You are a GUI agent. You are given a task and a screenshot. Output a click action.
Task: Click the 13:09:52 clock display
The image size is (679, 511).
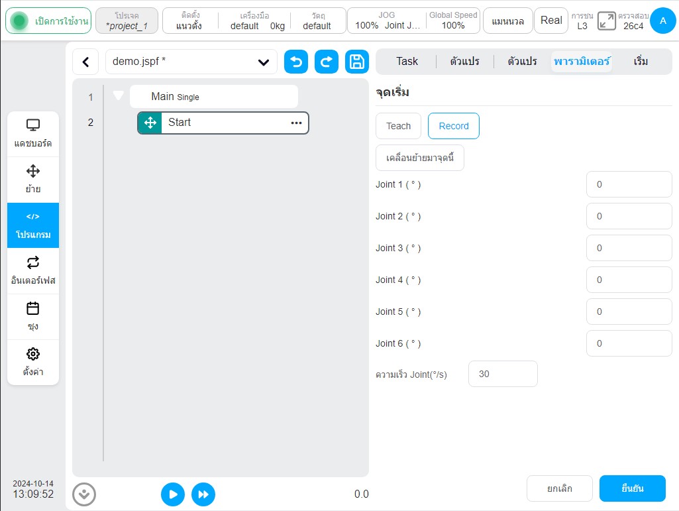[x=33, y=494]
